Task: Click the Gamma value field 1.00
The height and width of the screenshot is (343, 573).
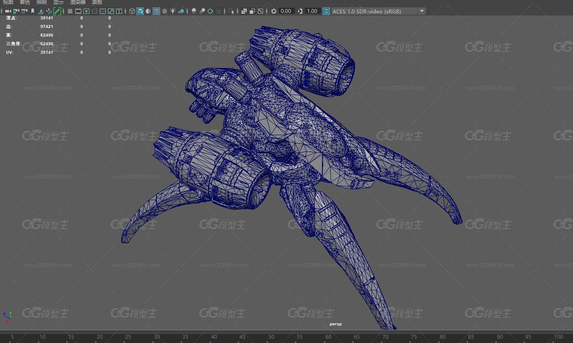Action: coord(313,11)
